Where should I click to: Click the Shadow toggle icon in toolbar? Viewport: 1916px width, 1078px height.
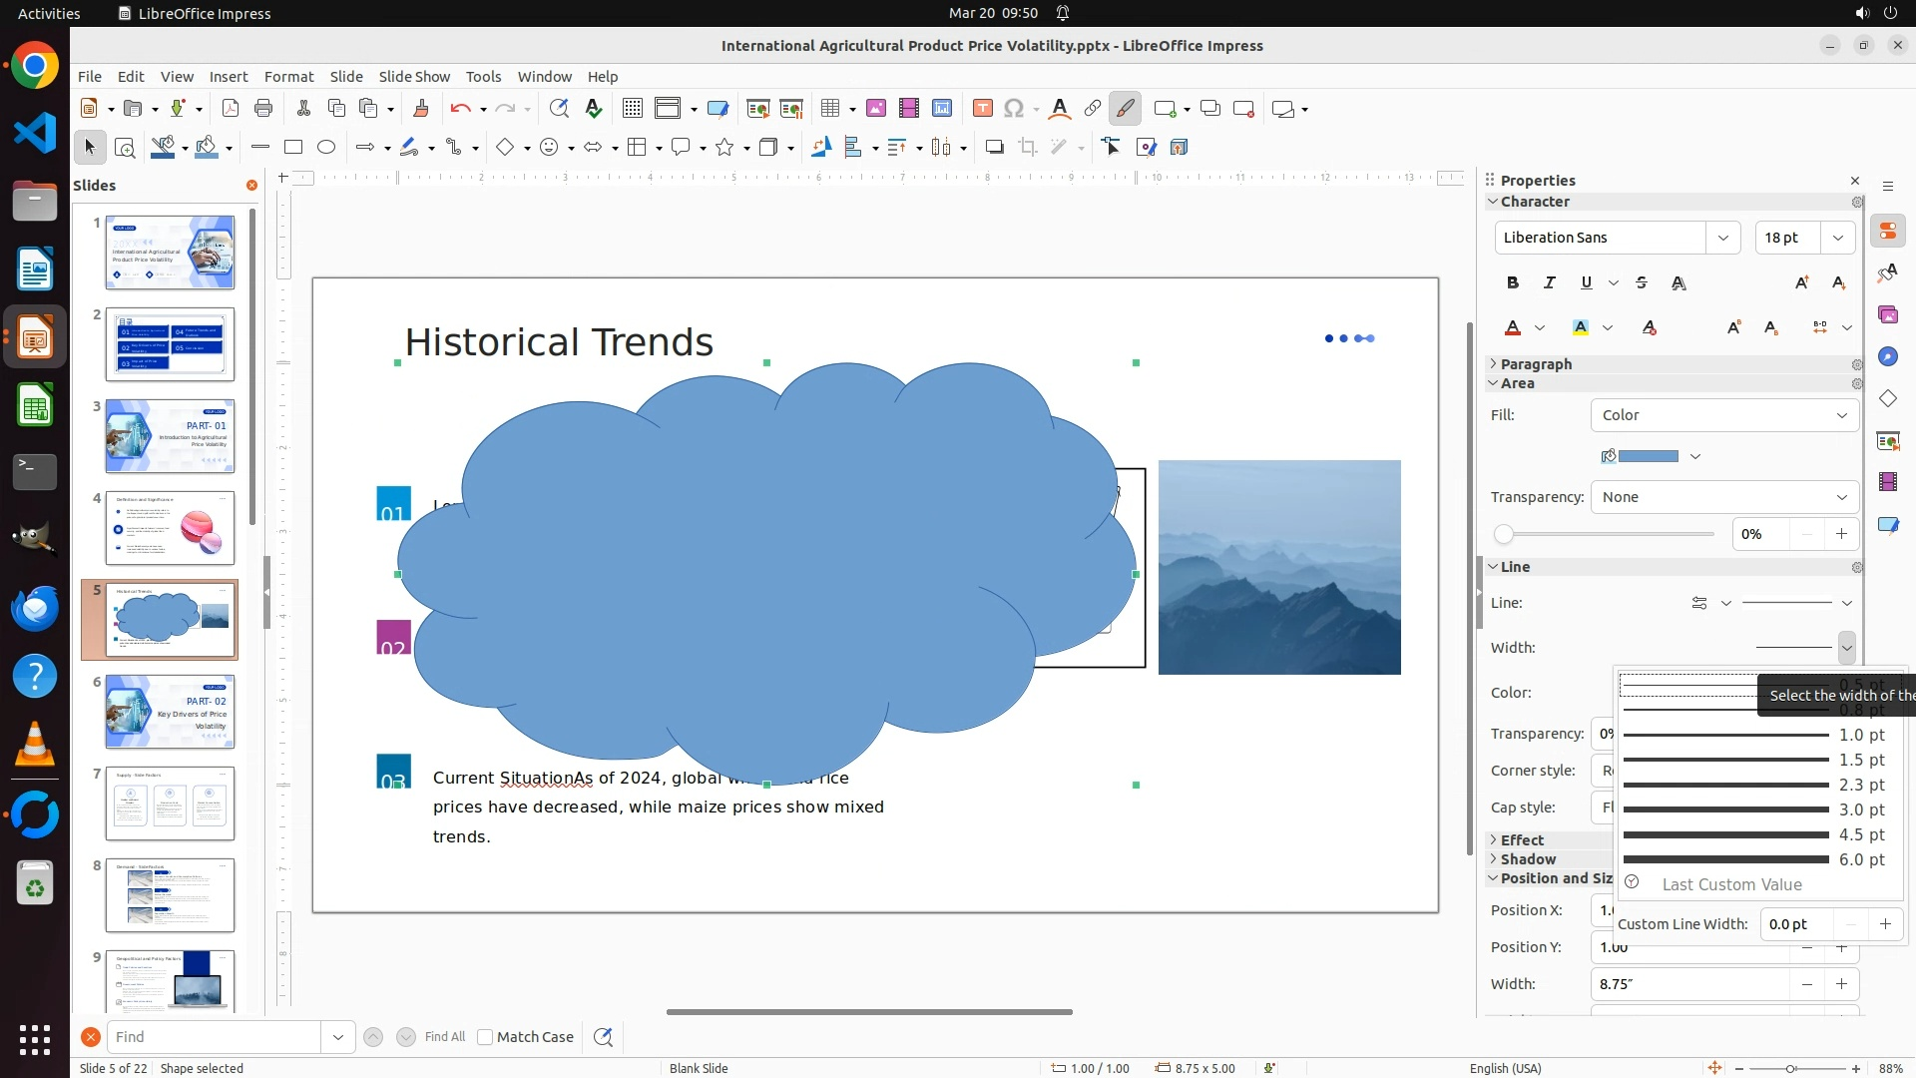tap(994, 148)
